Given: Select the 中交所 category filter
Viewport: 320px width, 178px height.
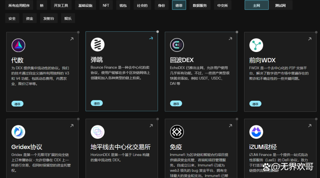Looking at the screenshot, I should pyautogui.click(x=223, y=5).
